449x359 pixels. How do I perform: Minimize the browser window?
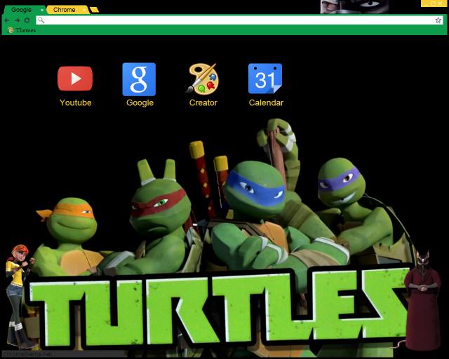click(427, 4)
